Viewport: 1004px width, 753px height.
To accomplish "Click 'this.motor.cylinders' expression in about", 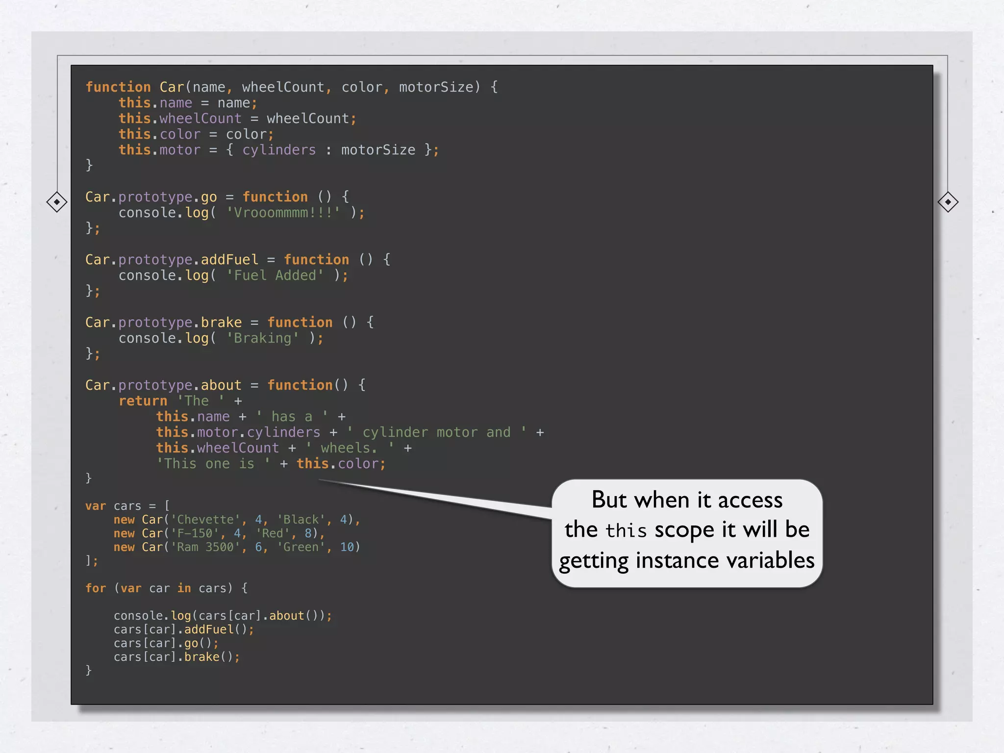I will 238,432.
